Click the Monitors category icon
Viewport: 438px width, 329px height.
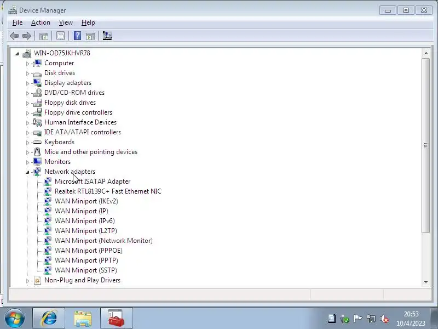coord(37,162)
